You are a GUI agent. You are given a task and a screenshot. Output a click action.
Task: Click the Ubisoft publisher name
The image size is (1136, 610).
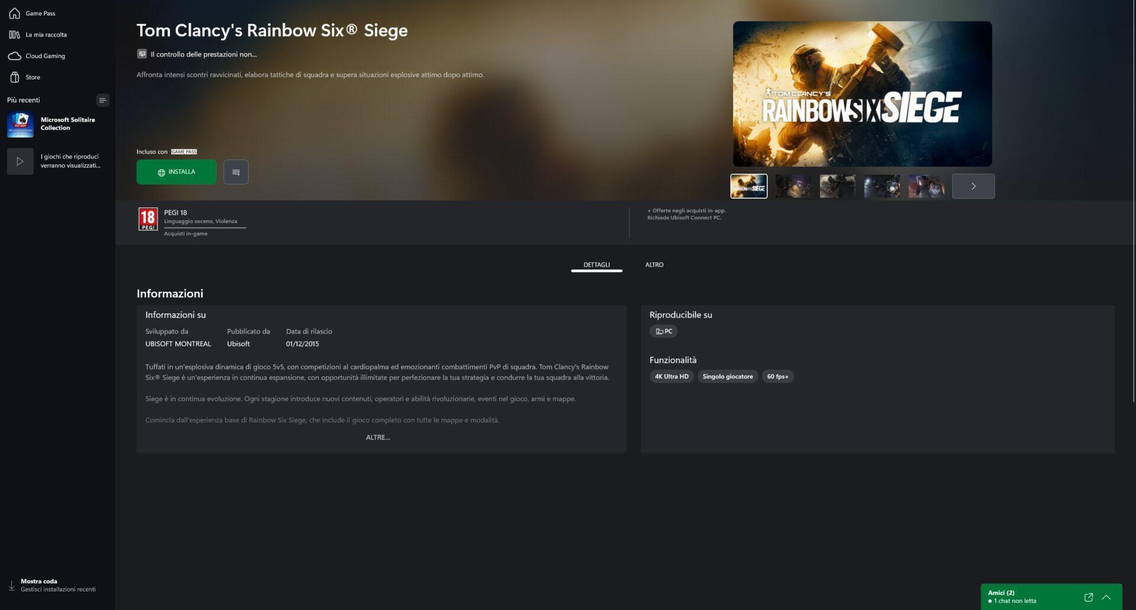(x=238, y=344)
